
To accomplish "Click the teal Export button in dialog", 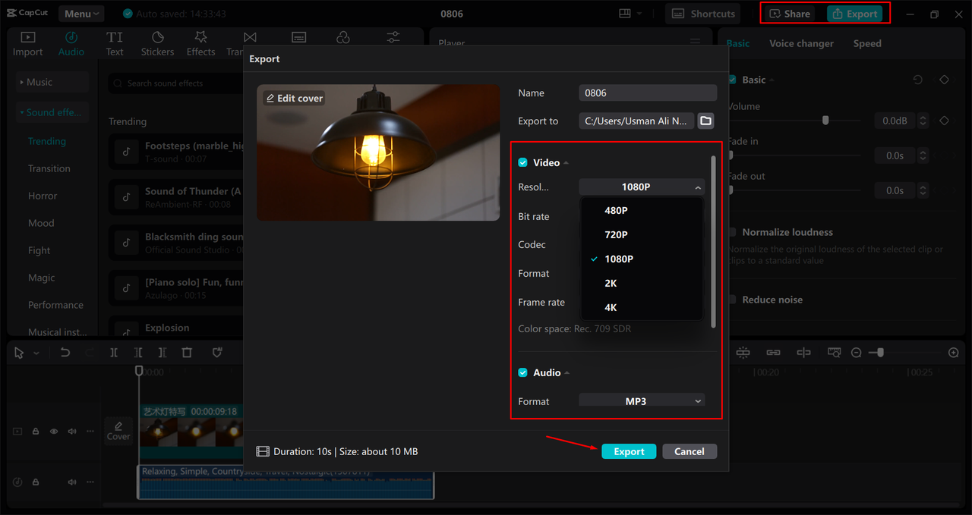I will [629, 451].
